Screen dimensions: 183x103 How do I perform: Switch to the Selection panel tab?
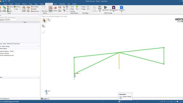click(x=9, y=44)
